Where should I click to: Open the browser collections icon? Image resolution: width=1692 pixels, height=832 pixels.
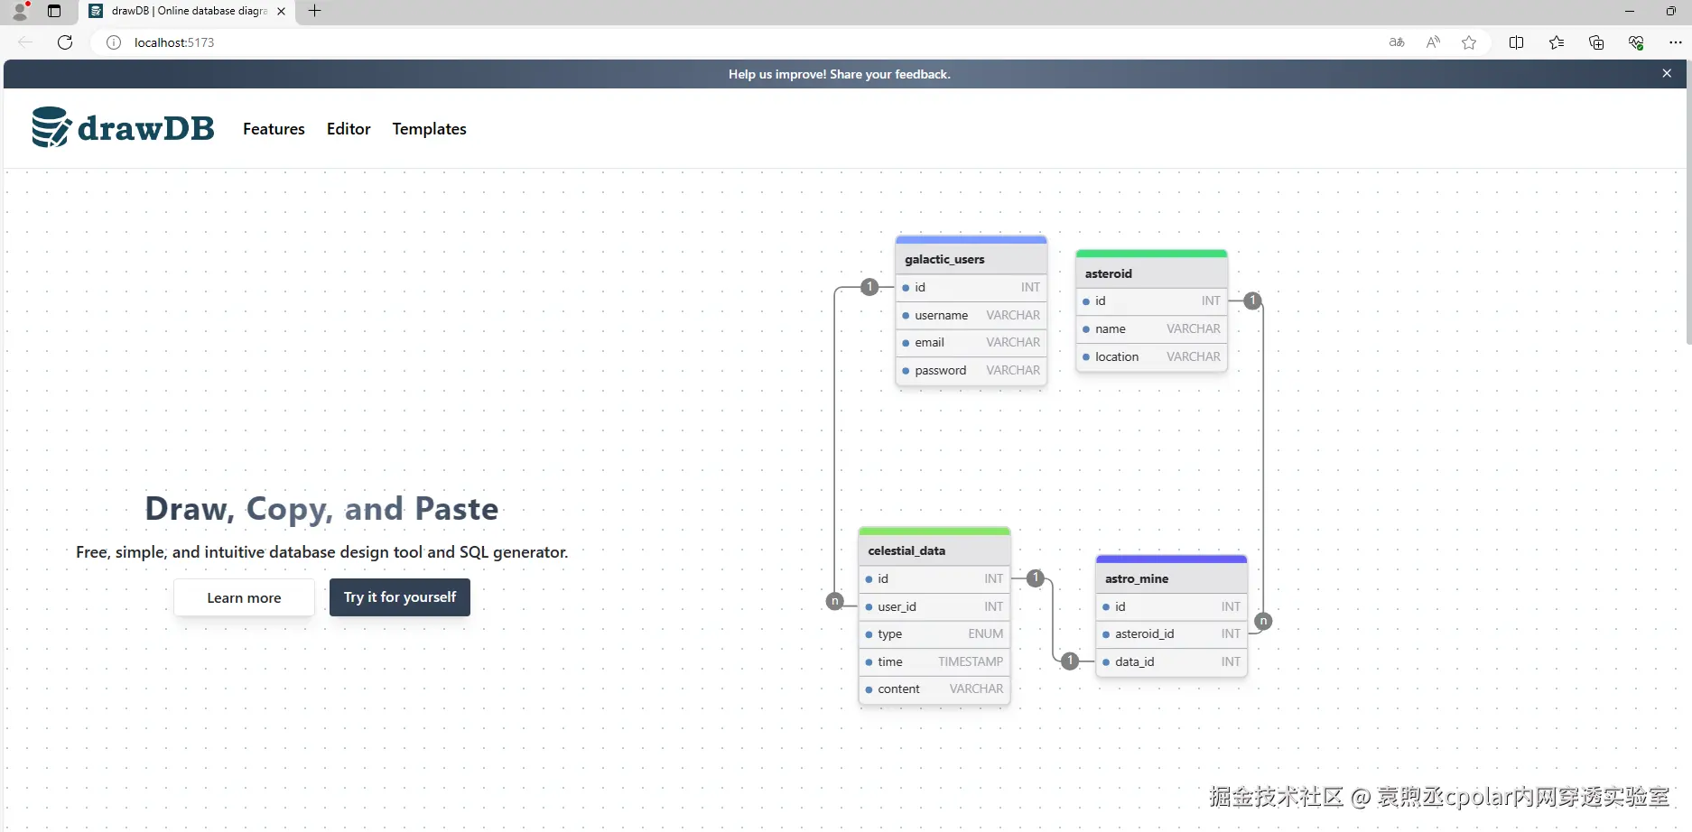(x=1595, y=42)
